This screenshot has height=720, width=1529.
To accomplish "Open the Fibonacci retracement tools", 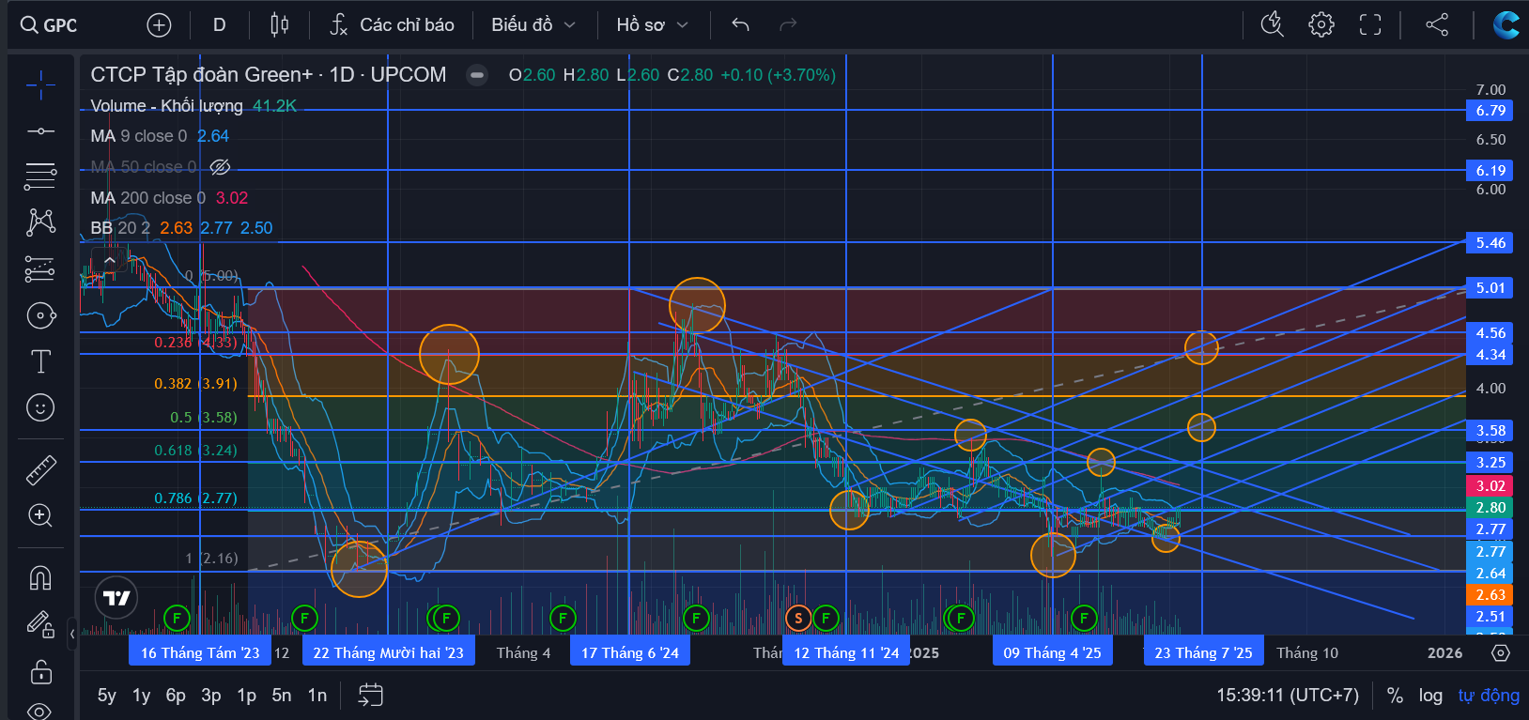I will click(40, 176).
